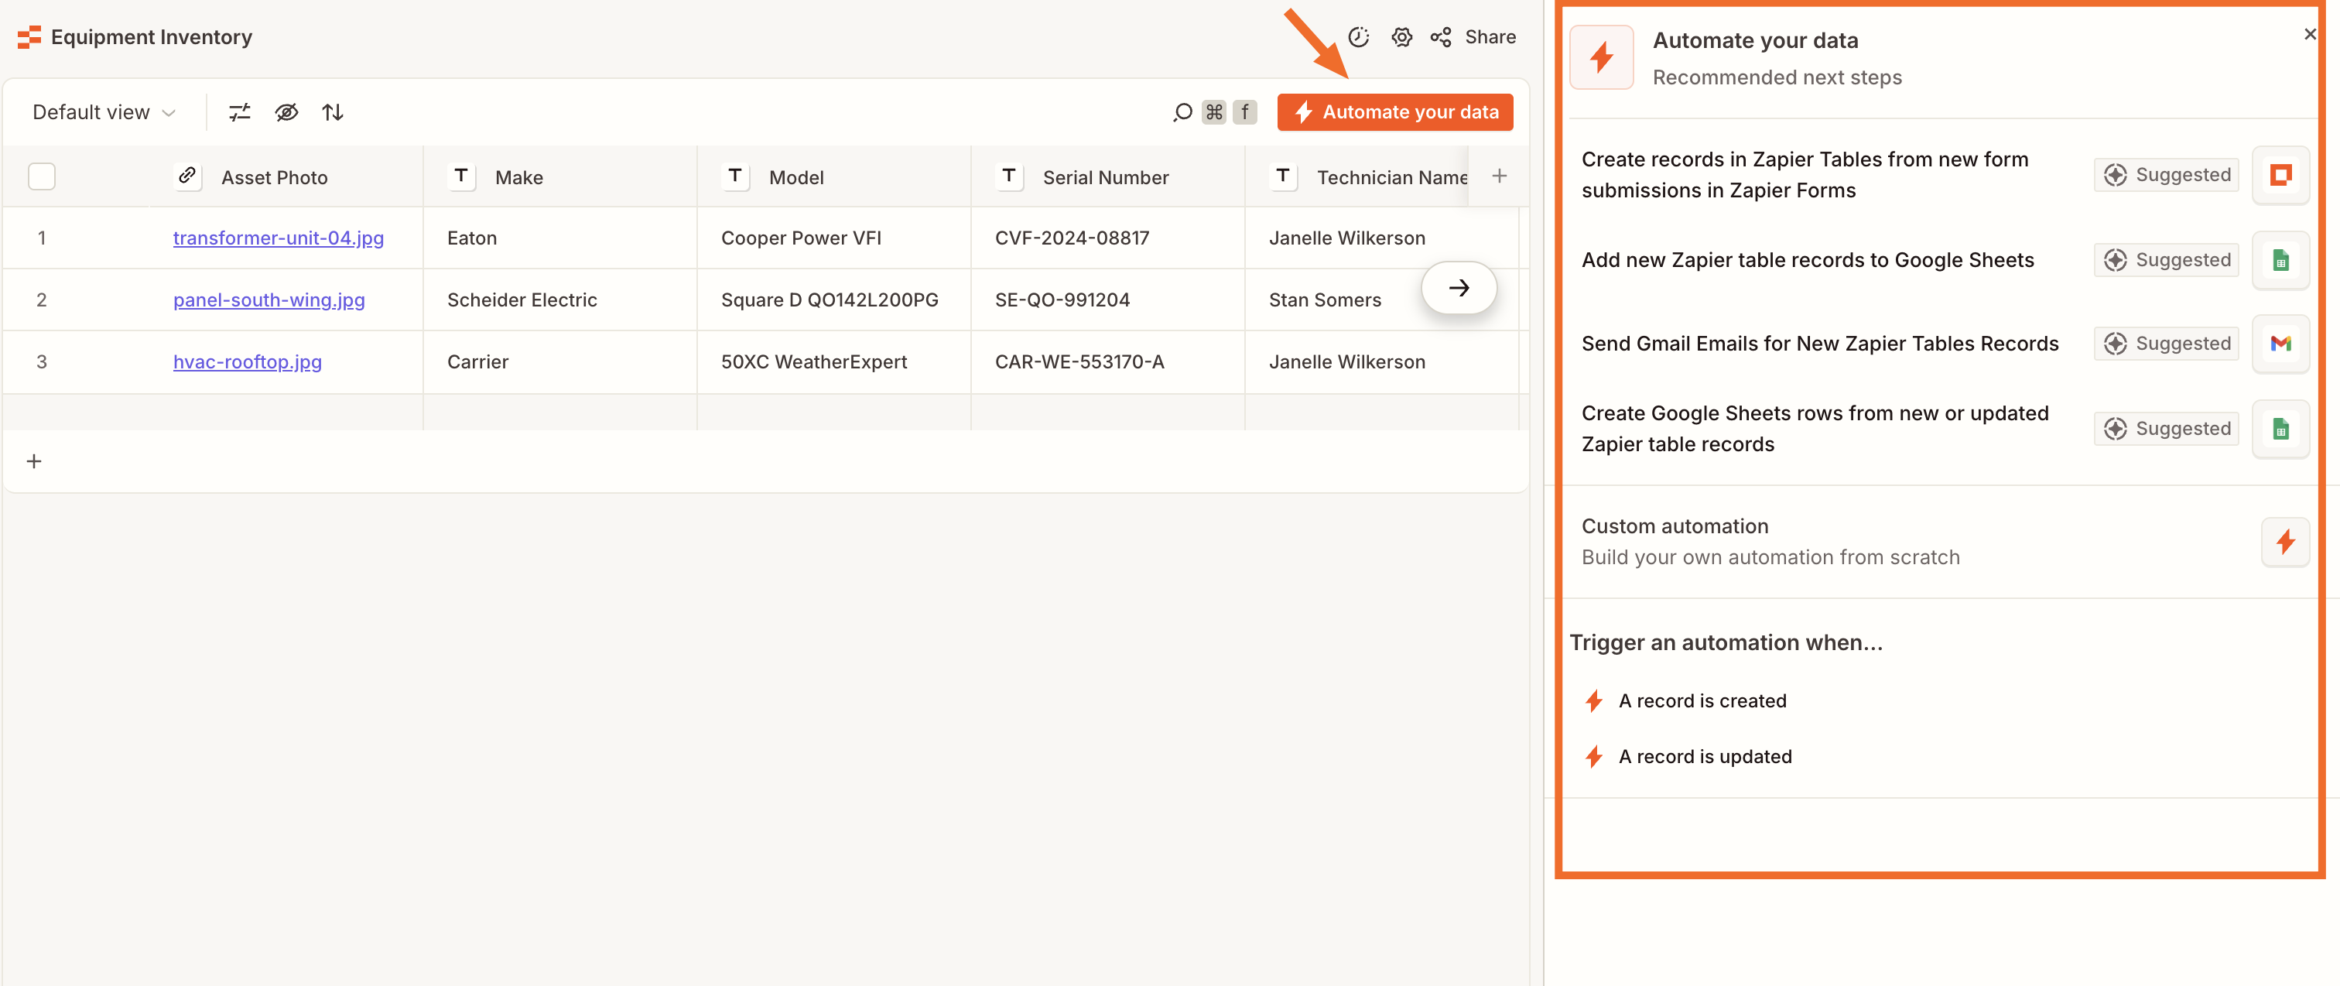Click the panel header lightning bolt icon
The height and width of the screenshot is (986, 2340).
(x=1602, y=57)
